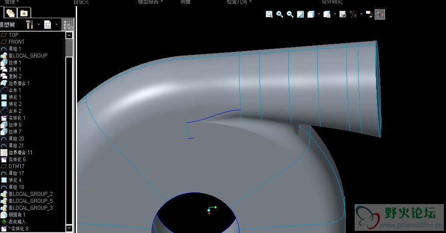Select the 实体化 6 solidify feature
This screenshot has height=233, width=446.
coord(13,159)
